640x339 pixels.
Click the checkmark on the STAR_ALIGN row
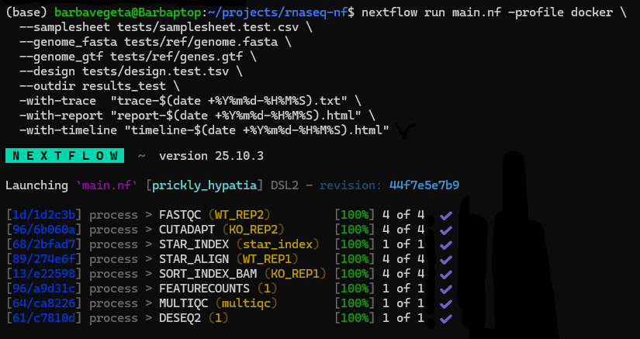point(446,259)
